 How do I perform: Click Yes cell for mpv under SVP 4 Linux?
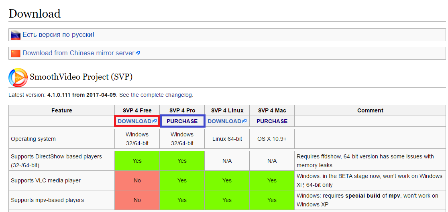[x=227, y=200]
